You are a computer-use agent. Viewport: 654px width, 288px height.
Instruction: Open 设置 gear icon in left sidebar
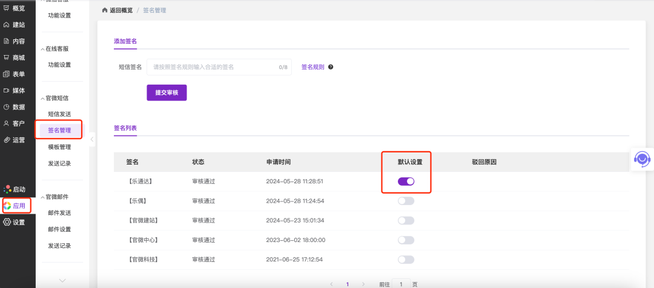pos(7,222)
